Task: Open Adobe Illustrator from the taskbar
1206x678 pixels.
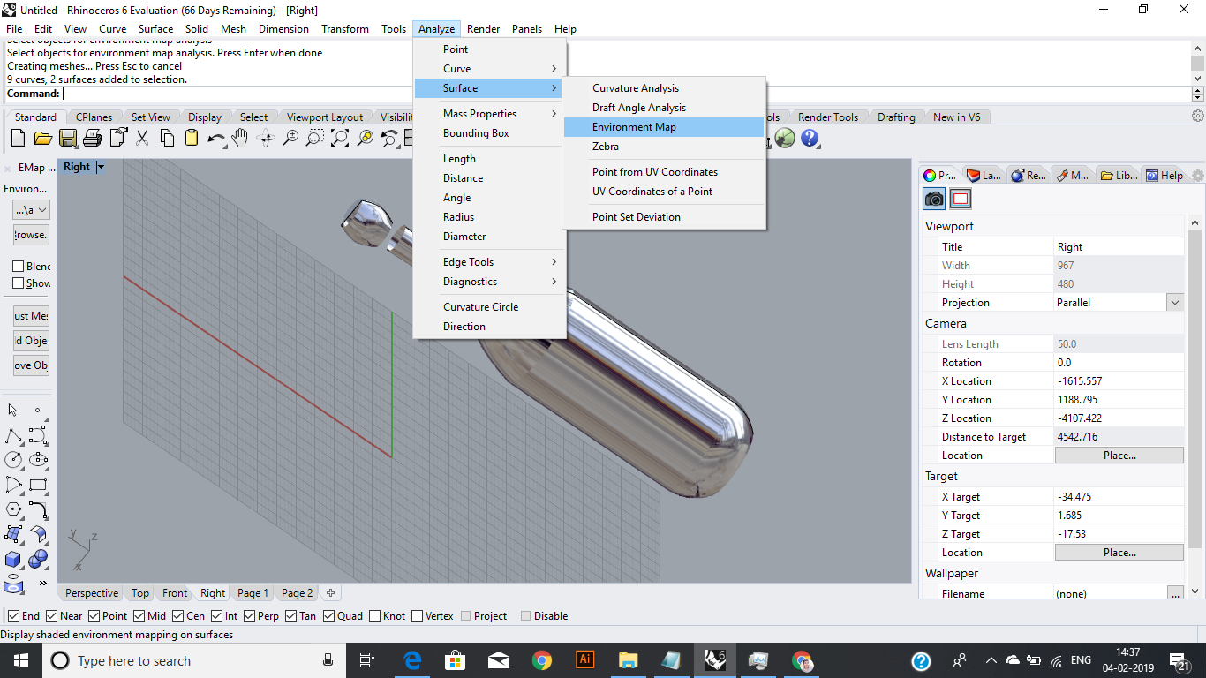Action: pyautogui.click(x=584, y=660)
